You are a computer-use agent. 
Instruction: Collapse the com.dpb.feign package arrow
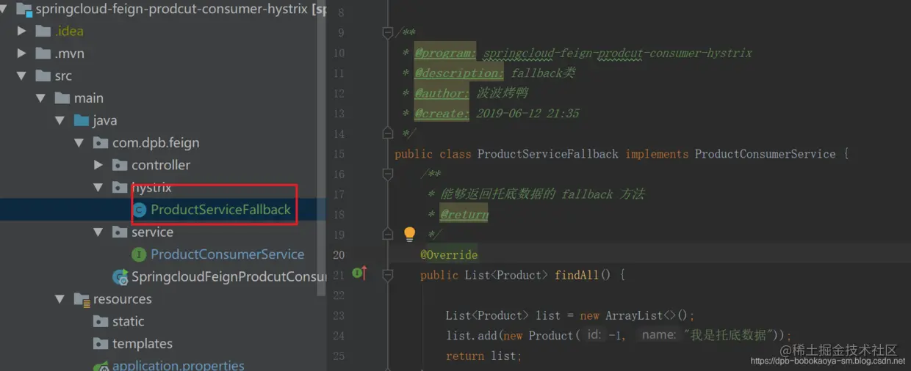[79, 143]
